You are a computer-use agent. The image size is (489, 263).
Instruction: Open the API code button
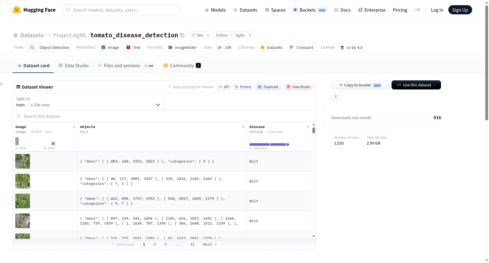pos(224,87)
